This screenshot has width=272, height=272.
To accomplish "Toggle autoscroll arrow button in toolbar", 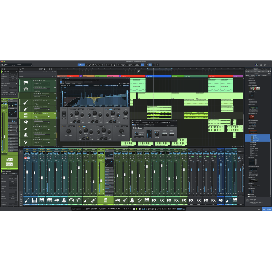I will (150, 65).
